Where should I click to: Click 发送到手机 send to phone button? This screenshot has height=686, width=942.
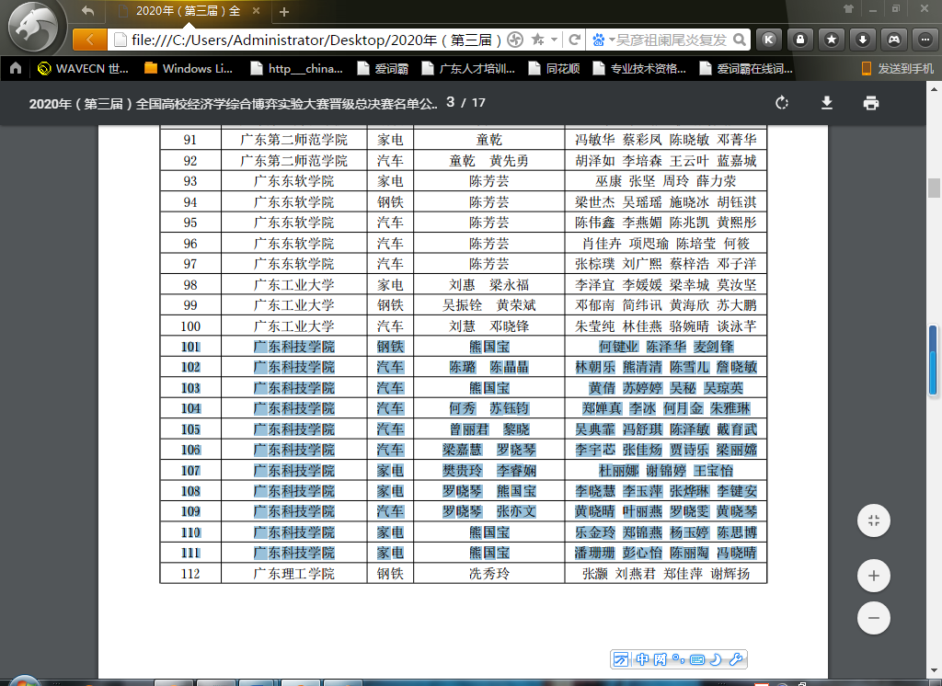point(898,68)
